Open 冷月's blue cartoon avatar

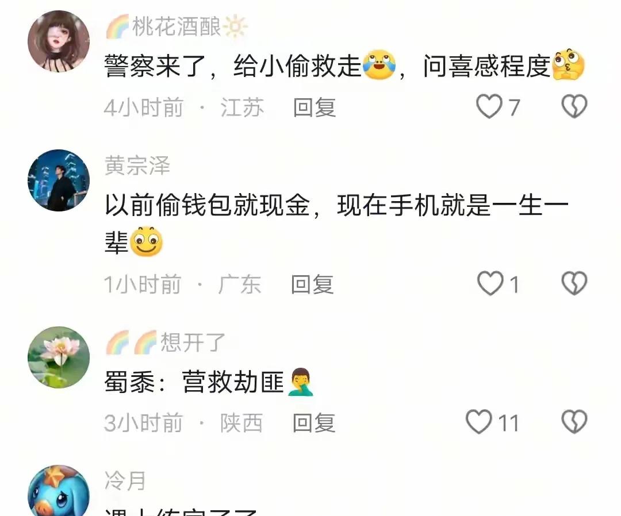[x=59, y=491]
